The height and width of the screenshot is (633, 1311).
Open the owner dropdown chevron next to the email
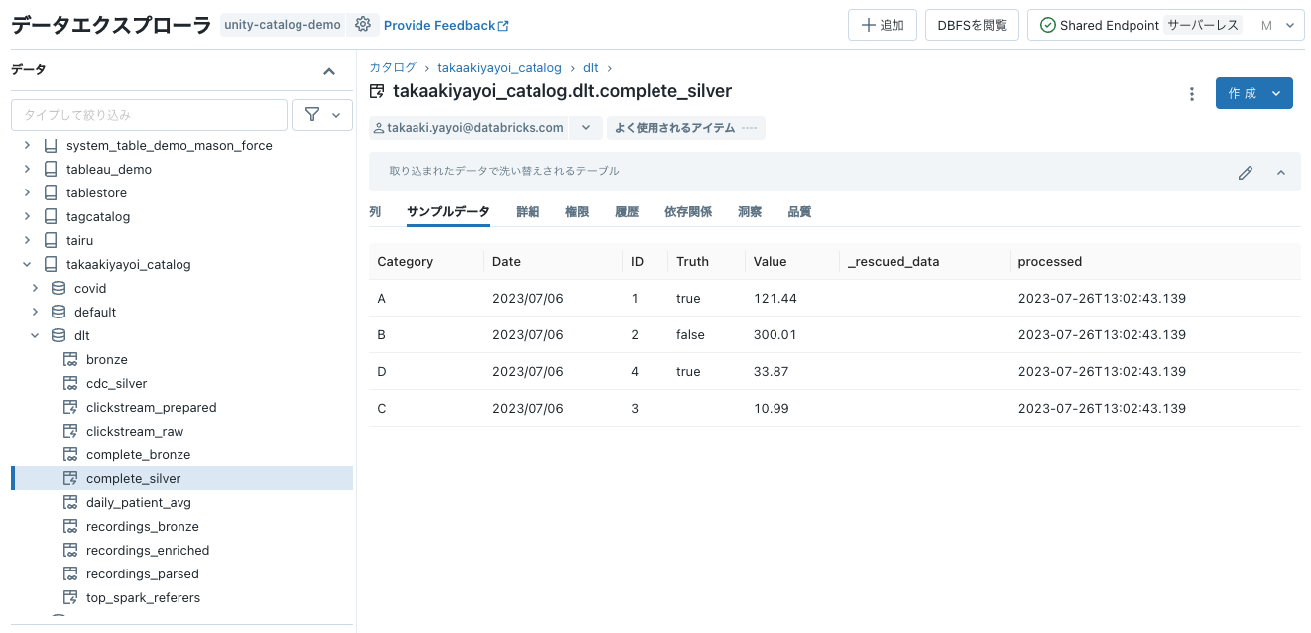[584, 127]
